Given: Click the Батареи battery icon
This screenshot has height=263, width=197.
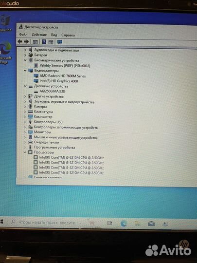Looking at the screenshot, I should [31, 55].
